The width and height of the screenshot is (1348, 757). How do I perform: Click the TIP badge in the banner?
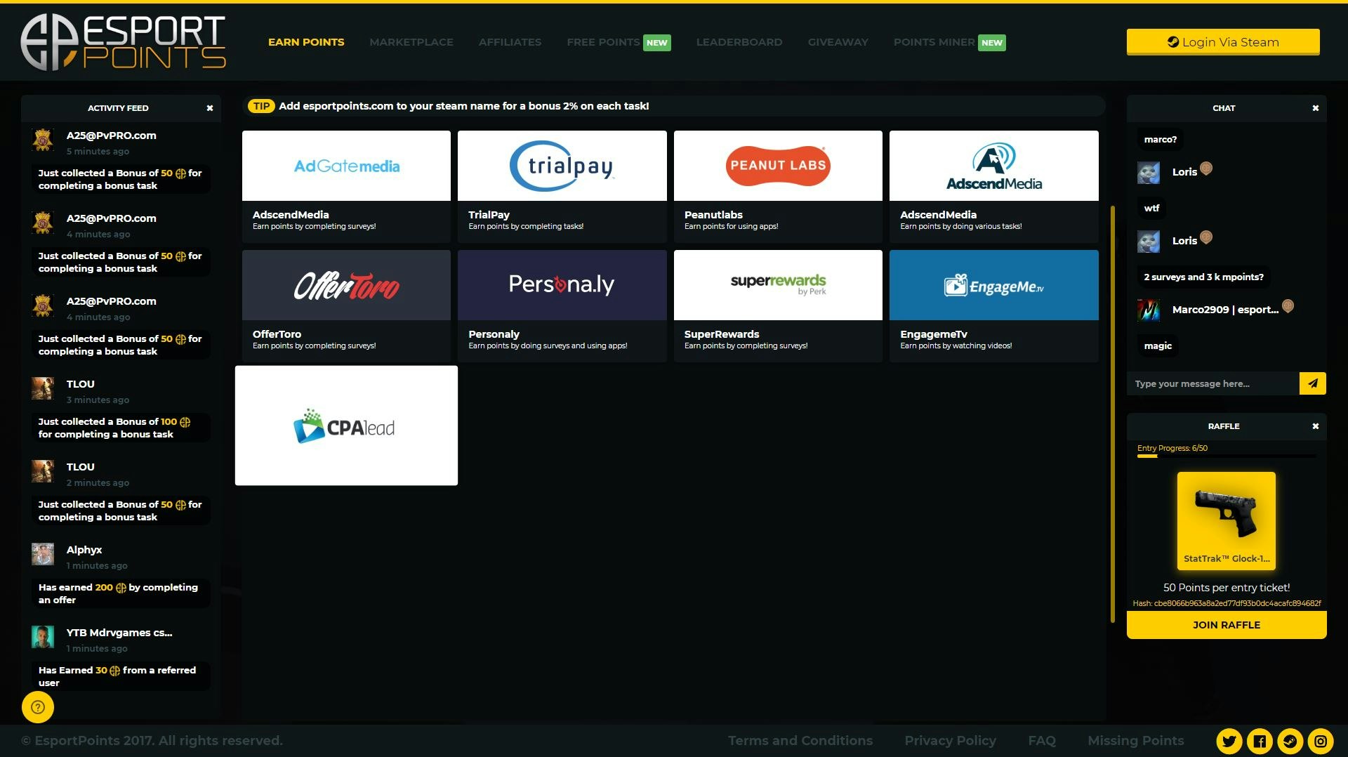pyautogui.click(x=261, y=106)
